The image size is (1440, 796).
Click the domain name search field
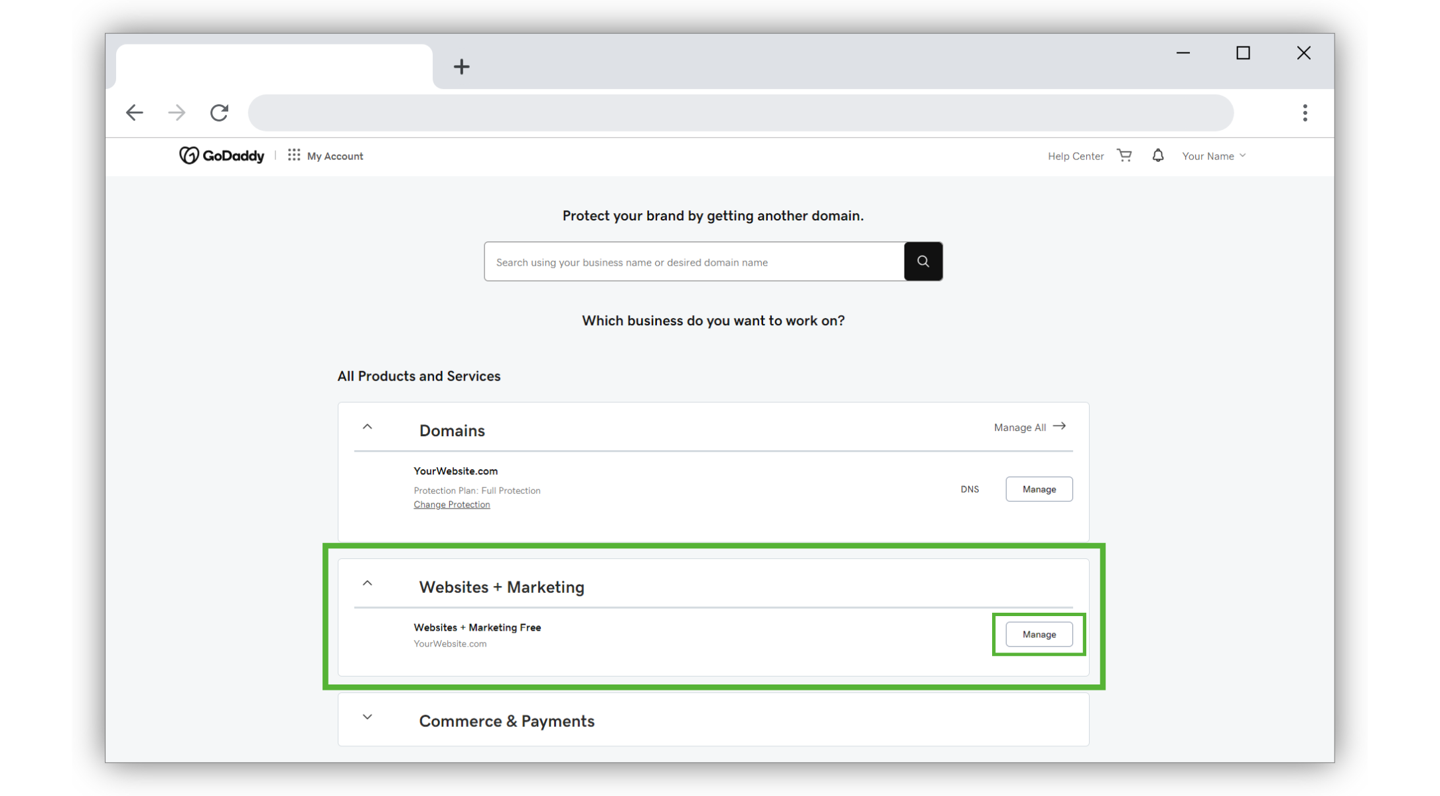(x=694, y=262)
